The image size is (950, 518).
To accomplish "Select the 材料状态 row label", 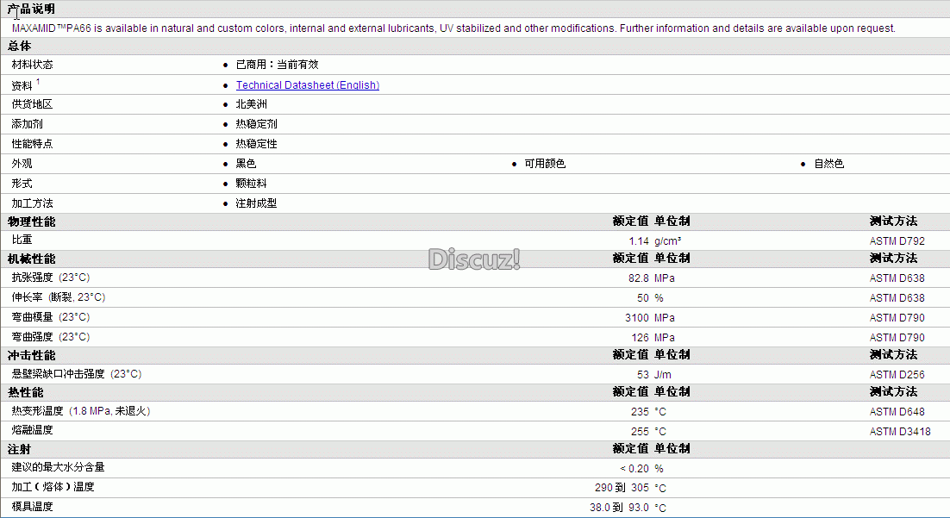I will click(32, 65).
